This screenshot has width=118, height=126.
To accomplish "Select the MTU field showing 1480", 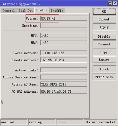I will (64, 35).
